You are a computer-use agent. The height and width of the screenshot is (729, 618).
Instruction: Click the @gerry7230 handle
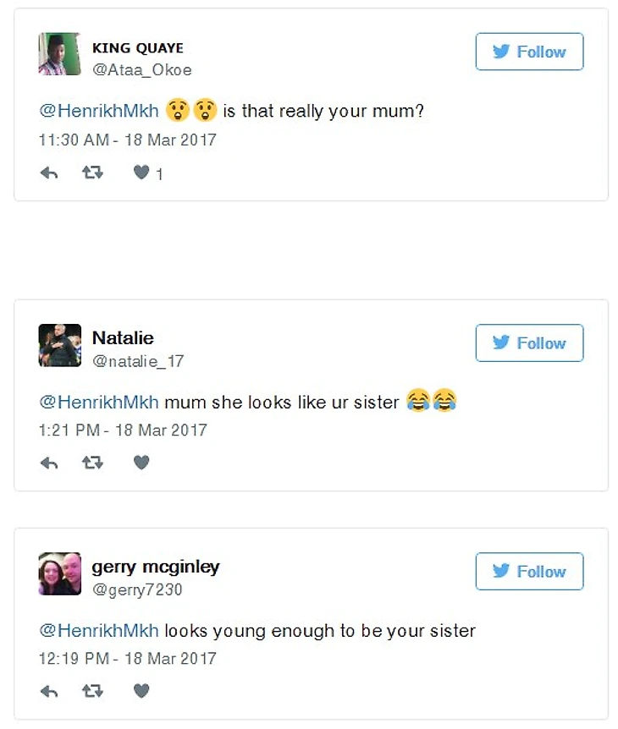137,589
